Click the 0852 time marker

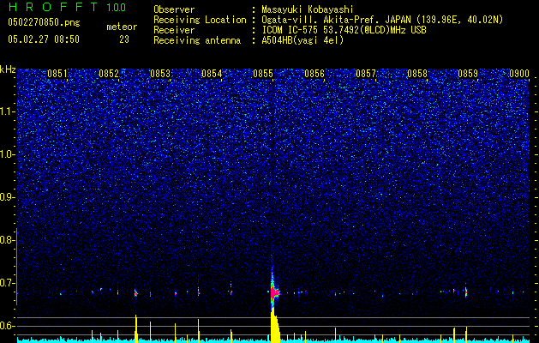tap(109, 74)
